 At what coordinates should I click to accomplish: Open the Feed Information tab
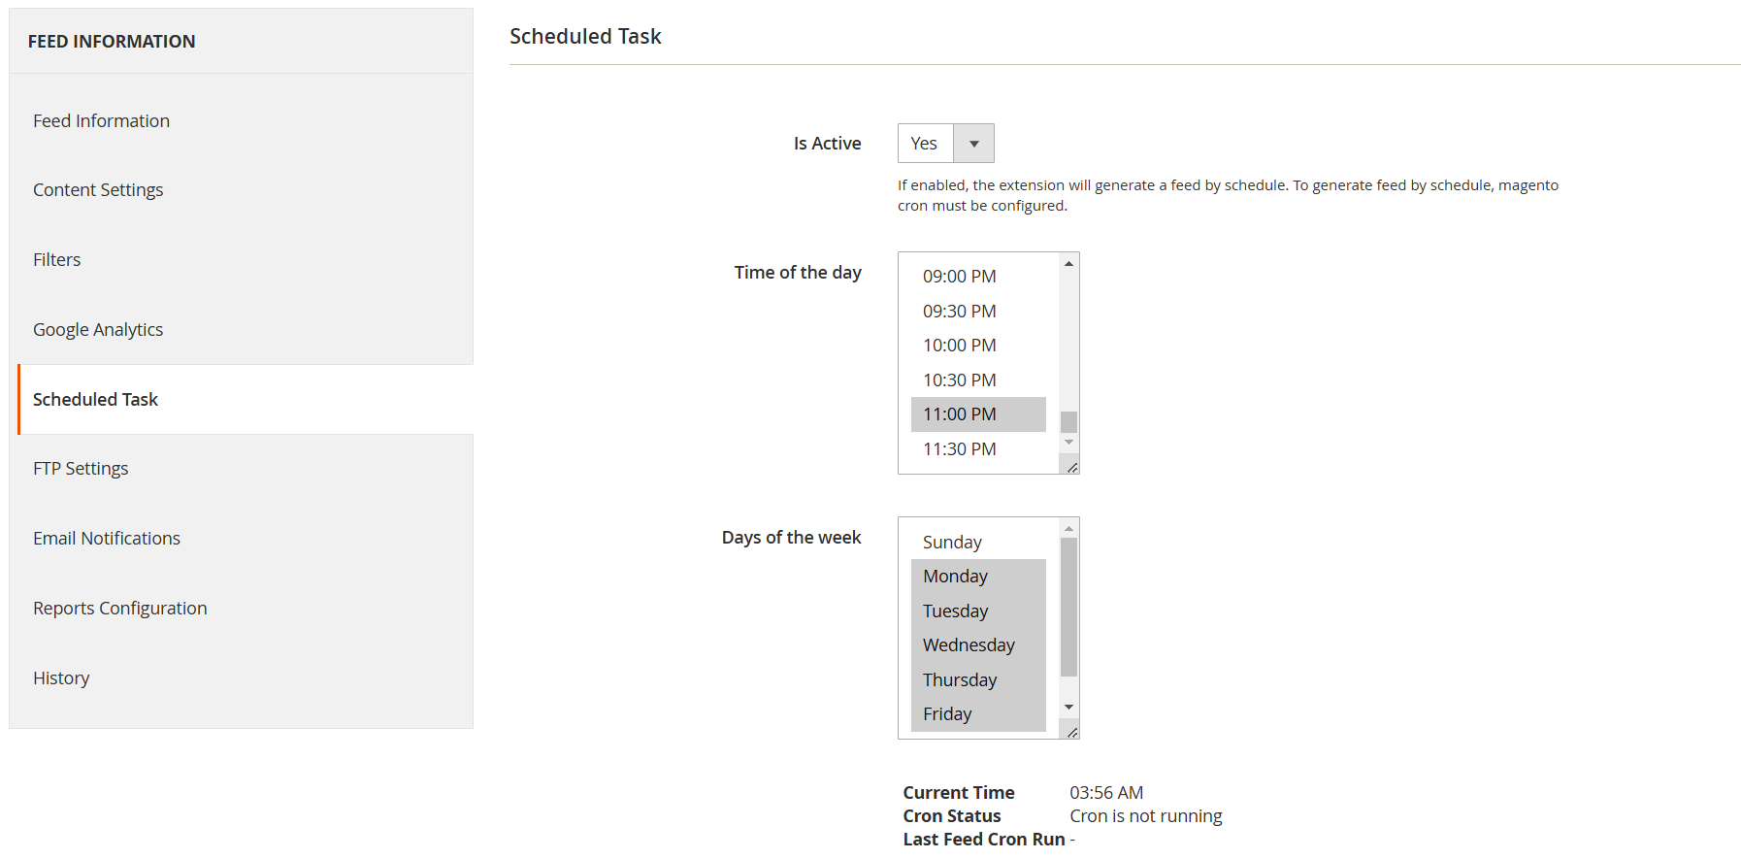pyautogui.click(x=101, y=121)
